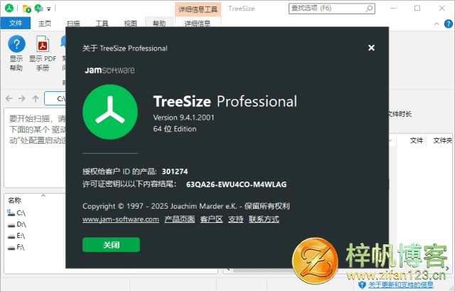This screenshot has width=455, height=292.
Task: Switch to the 详细信息 ribbon tab
Action: (198, 24)
